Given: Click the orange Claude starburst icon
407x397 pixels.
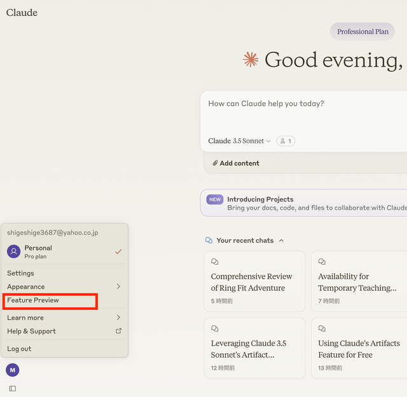Looking at the screenshot, I should point(251,59).
